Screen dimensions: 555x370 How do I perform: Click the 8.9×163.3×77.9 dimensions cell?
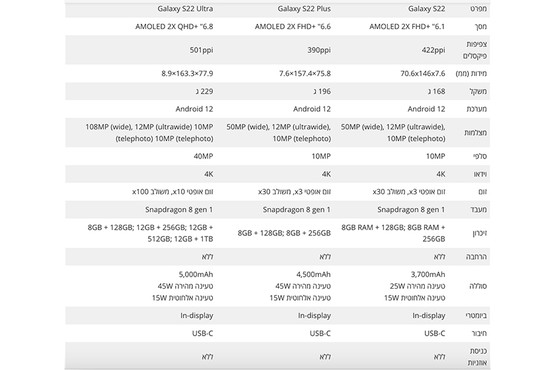pyautogui.click(x=187, y=73)
